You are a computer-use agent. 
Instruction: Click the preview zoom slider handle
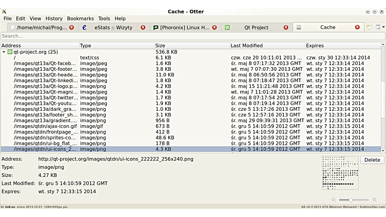(x=351, y=200)
